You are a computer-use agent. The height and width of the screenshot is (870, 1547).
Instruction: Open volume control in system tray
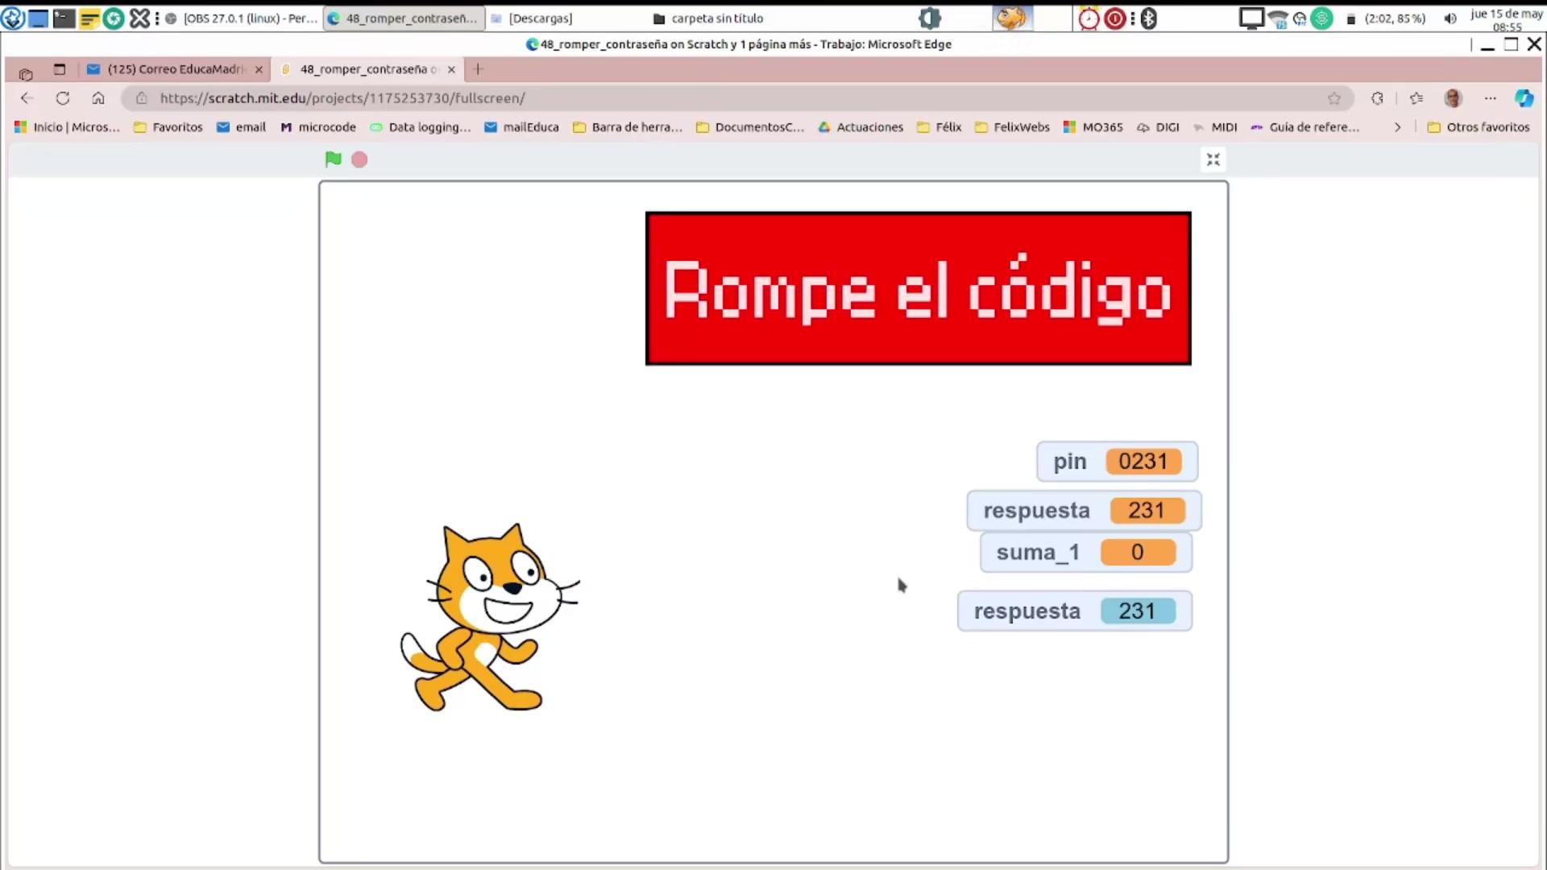point(1450,19)
